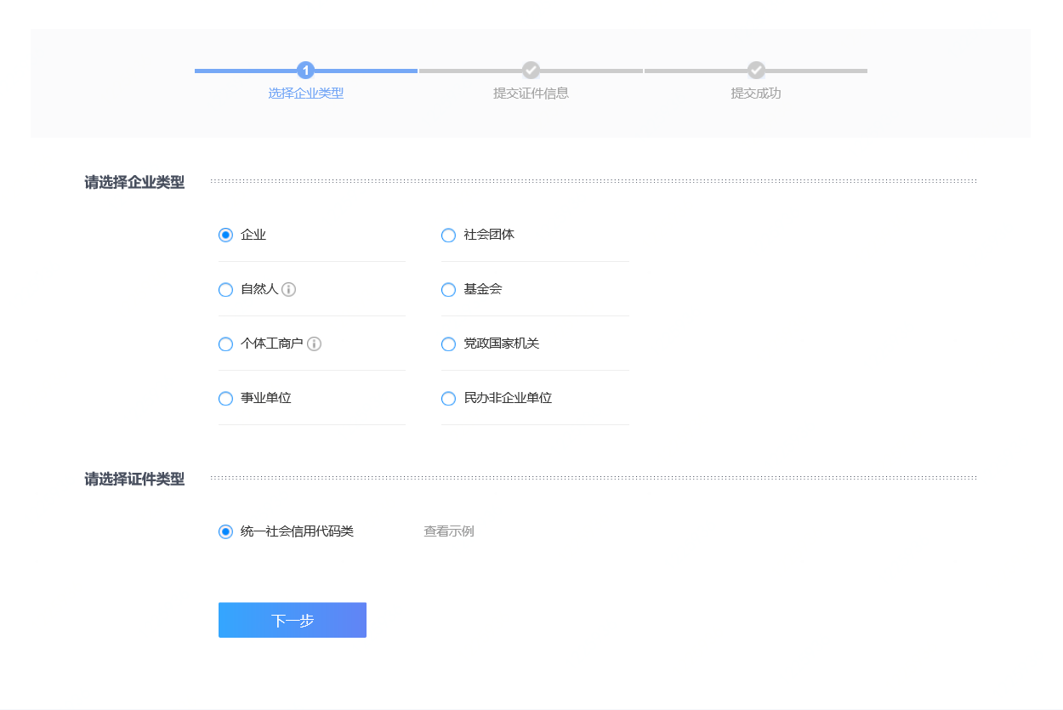Select the 基金会 option
This screenshot has height=710, width=1063.
click(x=448, y=289)
